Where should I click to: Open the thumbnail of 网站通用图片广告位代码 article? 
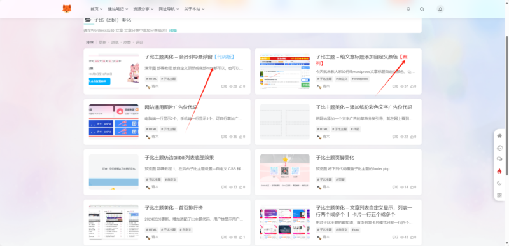pyautogui.click(x=114, y=121)
